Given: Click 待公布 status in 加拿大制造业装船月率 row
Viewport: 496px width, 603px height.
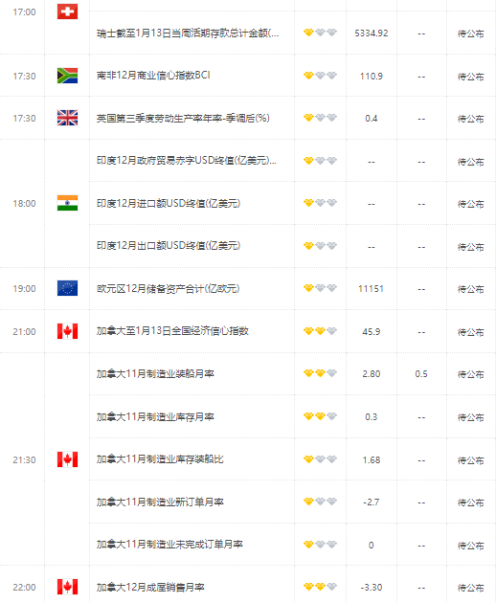Looking at the screenshot, I should (x=470, y=374).
